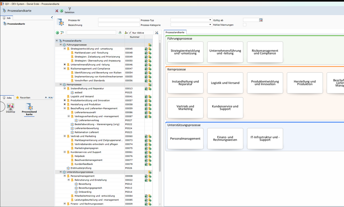This screenshot has height=207, width=344.
Task: Collapse the Prozesslandkarte root node
Action: tap(56, 41)
